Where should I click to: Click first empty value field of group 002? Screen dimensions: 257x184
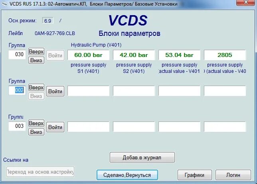point(88,91)
